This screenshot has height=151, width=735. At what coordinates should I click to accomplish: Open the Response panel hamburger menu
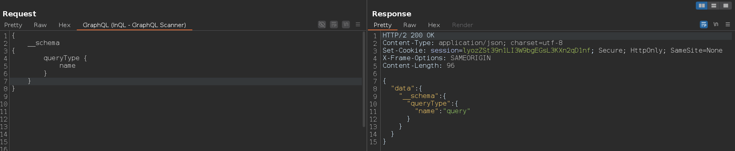click(728, 25)
